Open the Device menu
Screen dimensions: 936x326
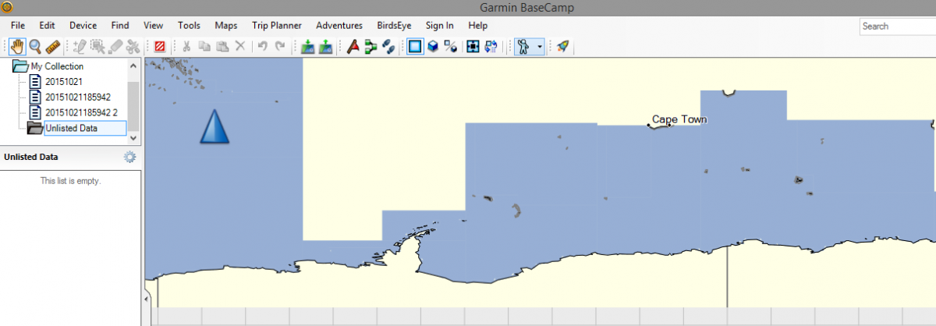83,26
